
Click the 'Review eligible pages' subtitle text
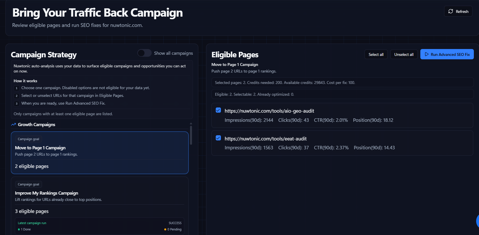point(78,25)
